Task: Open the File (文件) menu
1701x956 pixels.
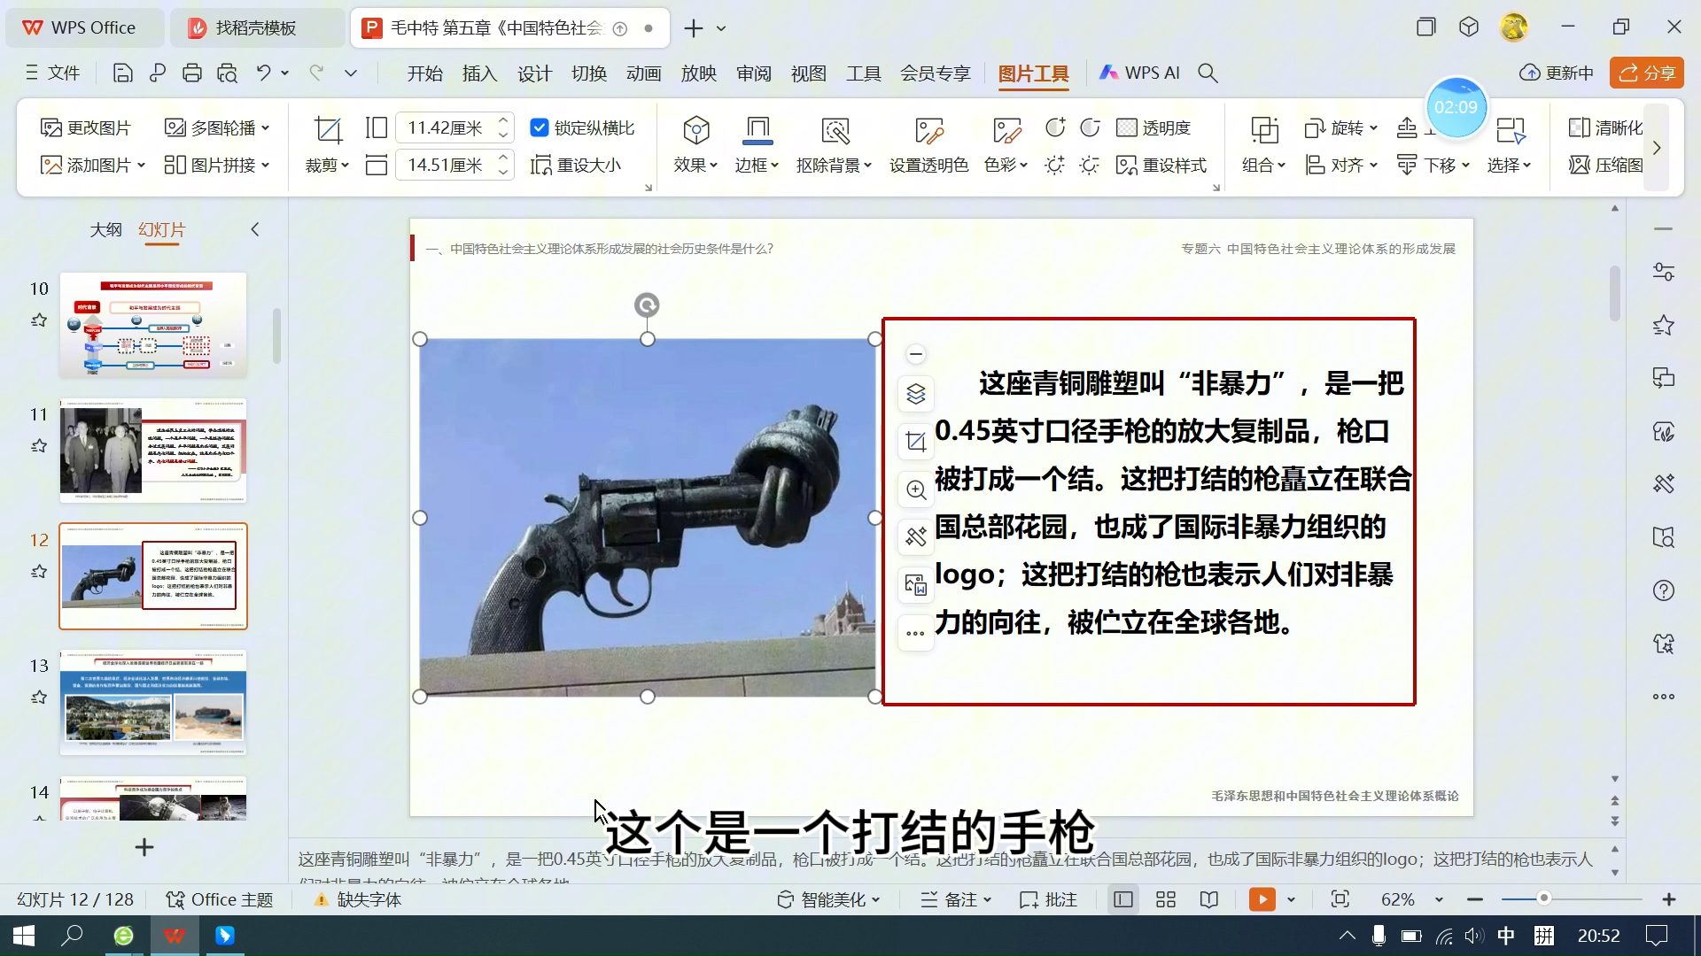Action: (x=53, y=73)
